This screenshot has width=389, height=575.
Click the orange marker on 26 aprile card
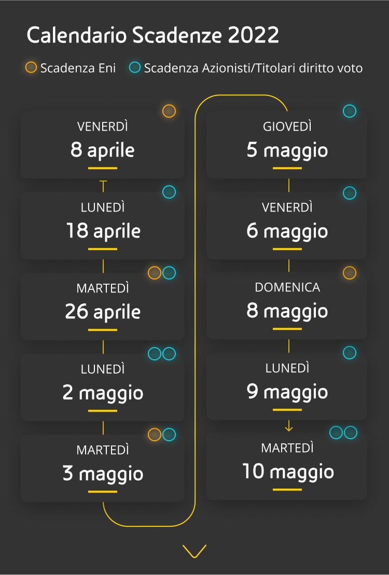click(x=155, y=273)
